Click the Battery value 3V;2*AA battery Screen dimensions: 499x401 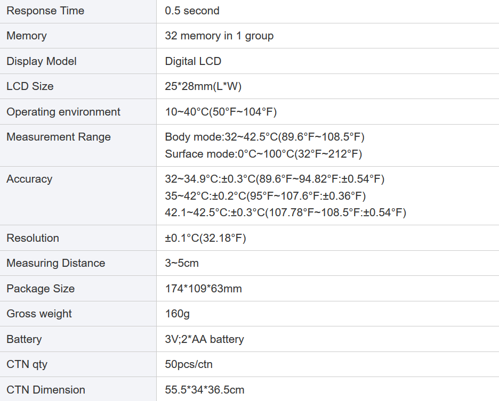point(204,339)
